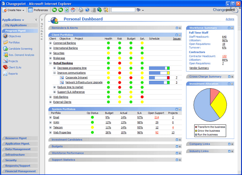Screen dimensions: 242x175
Task: Click the schedule bar for Corporate Intranet
Action: [x=159, y=78]
